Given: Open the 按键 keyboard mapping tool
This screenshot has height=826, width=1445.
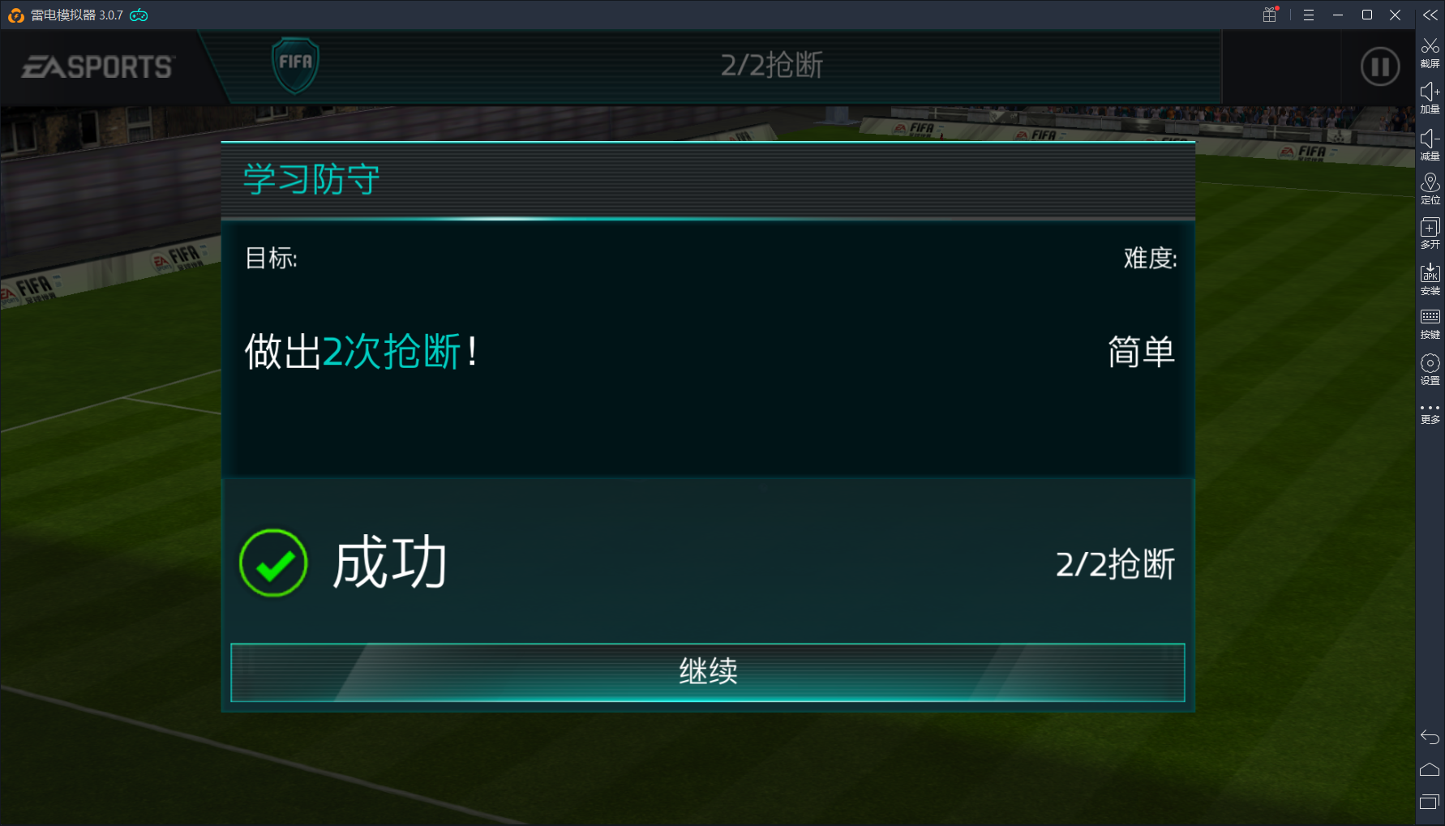Looking at the screenshot, I should [1430, 324].
